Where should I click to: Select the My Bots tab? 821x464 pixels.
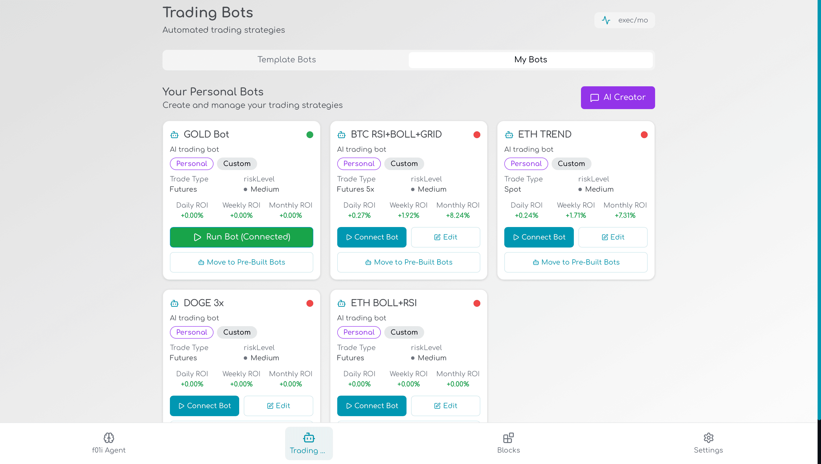pos(530,60)
